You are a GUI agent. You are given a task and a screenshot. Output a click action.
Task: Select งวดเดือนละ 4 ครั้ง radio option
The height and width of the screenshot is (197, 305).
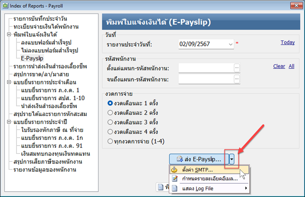(x=110, y=132)
